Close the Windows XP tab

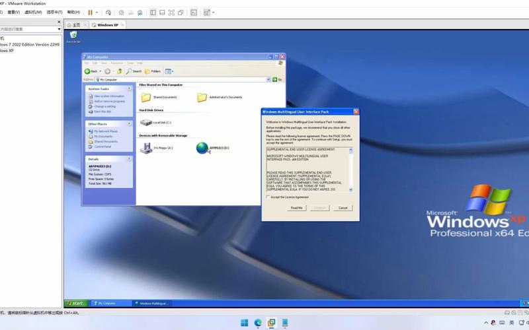pos(122,25)
